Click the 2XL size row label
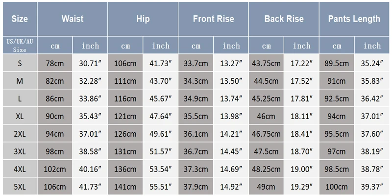 (20, 134)
